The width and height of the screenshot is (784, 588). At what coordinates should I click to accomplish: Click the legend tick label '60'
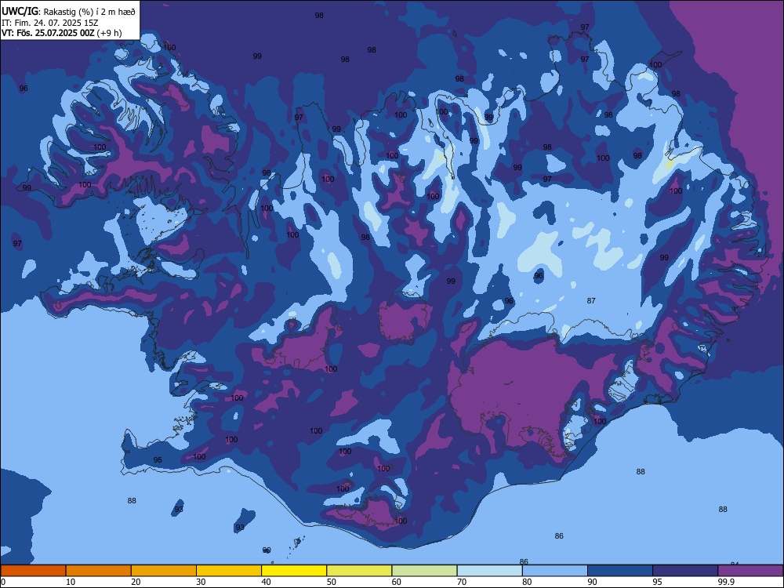tap(397, 582)
